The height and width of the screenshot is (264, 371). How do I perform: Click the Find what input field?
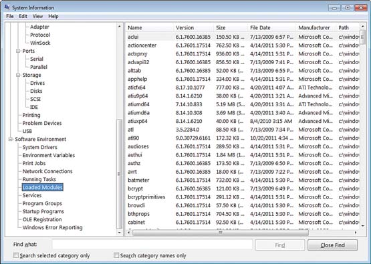pos(152,245)
